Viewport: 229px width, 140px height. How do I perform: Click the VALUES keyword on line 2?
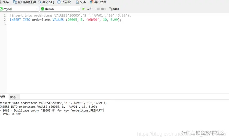coord(58,20)
